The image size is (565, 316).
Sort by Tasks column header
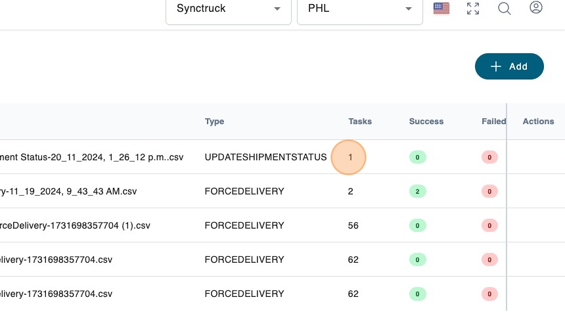(x=360, y=122)
